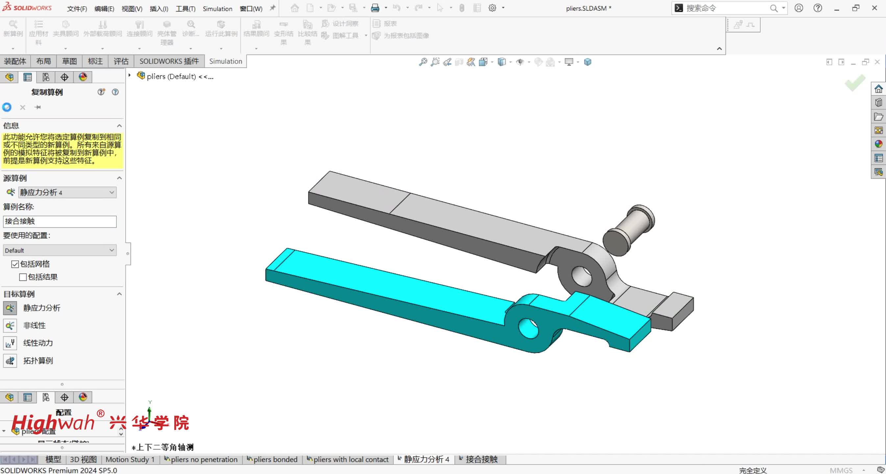This screenshot has width=886, height=474.
Task: Open the Simulation menu in menu bar
Action: 217,9
